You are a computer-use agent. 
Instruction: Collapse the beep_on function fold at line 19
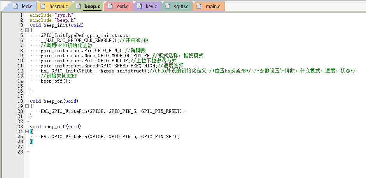click(27, 106)
